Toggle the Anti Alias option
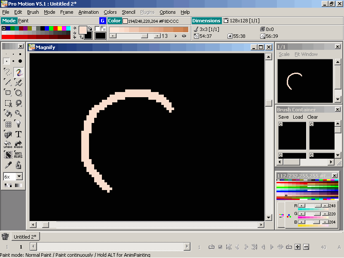 [18, 155]
